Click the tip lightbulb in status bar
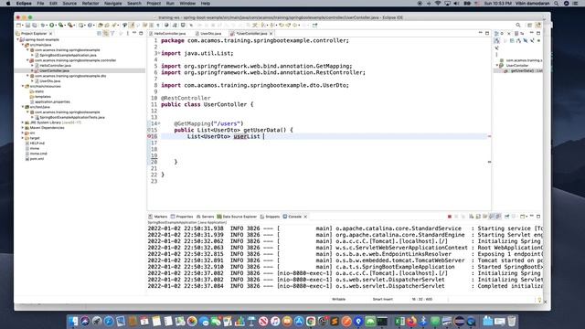Viewport: 585px width, 329px height. [x=539, y=300]
